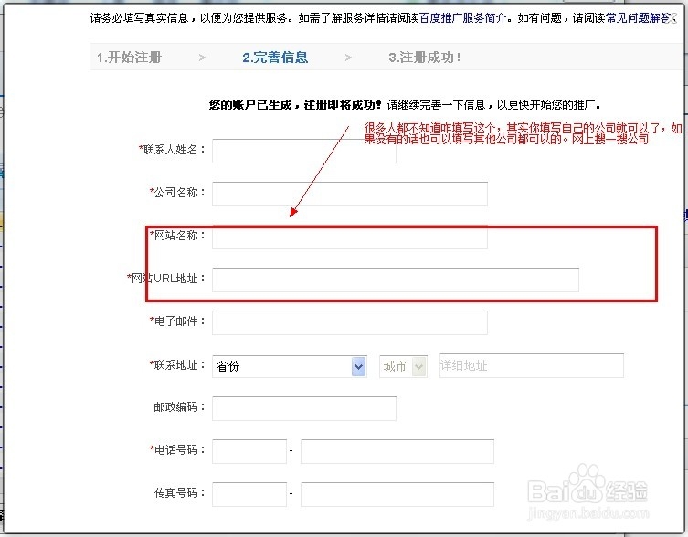Open the 省份 province dropdown
688x537 pixels.
pos(290,366)
